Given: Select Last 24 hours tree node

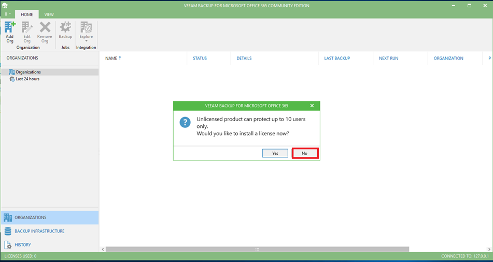Looking at the screenshot, I should click(24, 79).
